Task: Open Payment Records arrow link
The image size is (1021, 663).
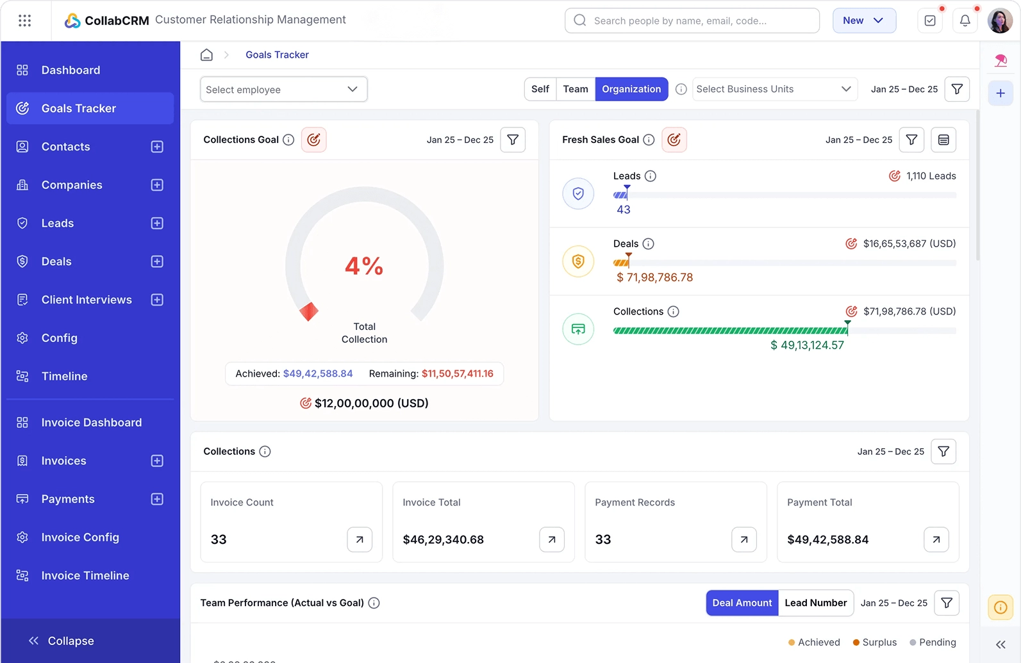Action: click(744, 539)
